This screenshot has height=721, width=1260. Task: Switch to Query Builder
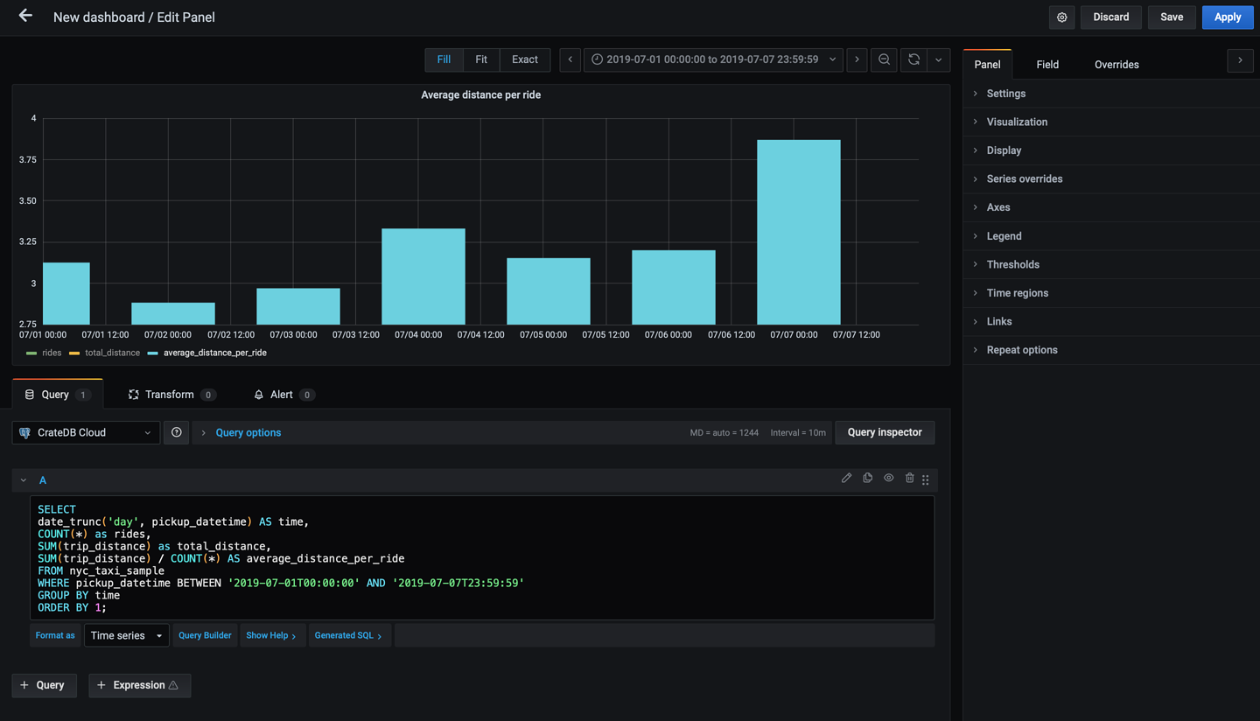point(205,635)
